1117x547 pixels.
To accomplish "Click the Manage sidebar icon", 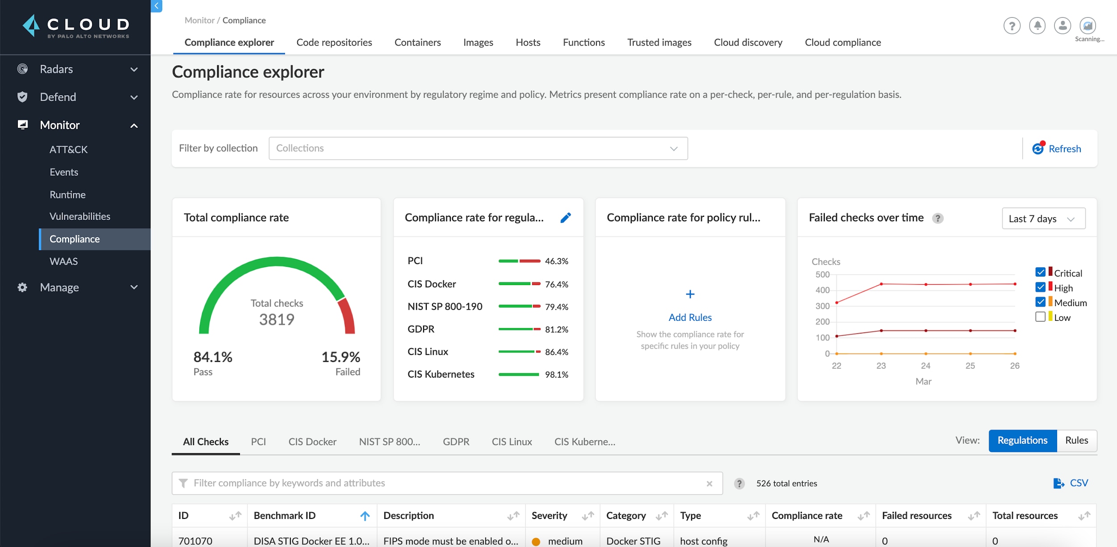I will 22,286.
